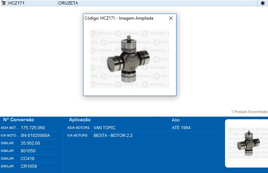
Task: Click the enlarged cruzeta image in popup
Action: click(129, 59)
